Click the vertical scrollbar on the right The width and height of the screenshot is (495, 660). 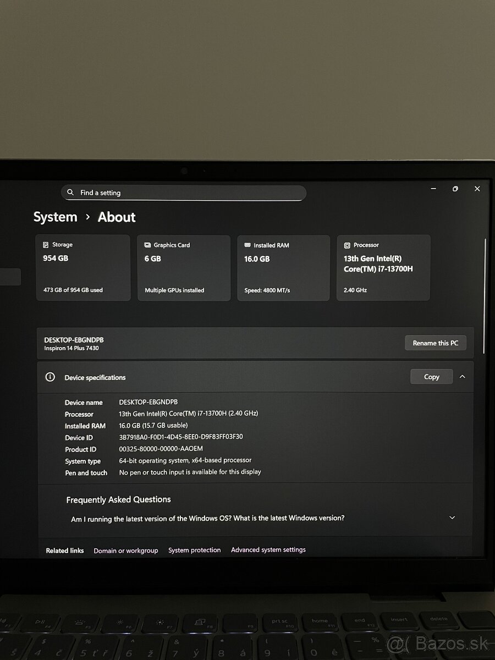485,296
